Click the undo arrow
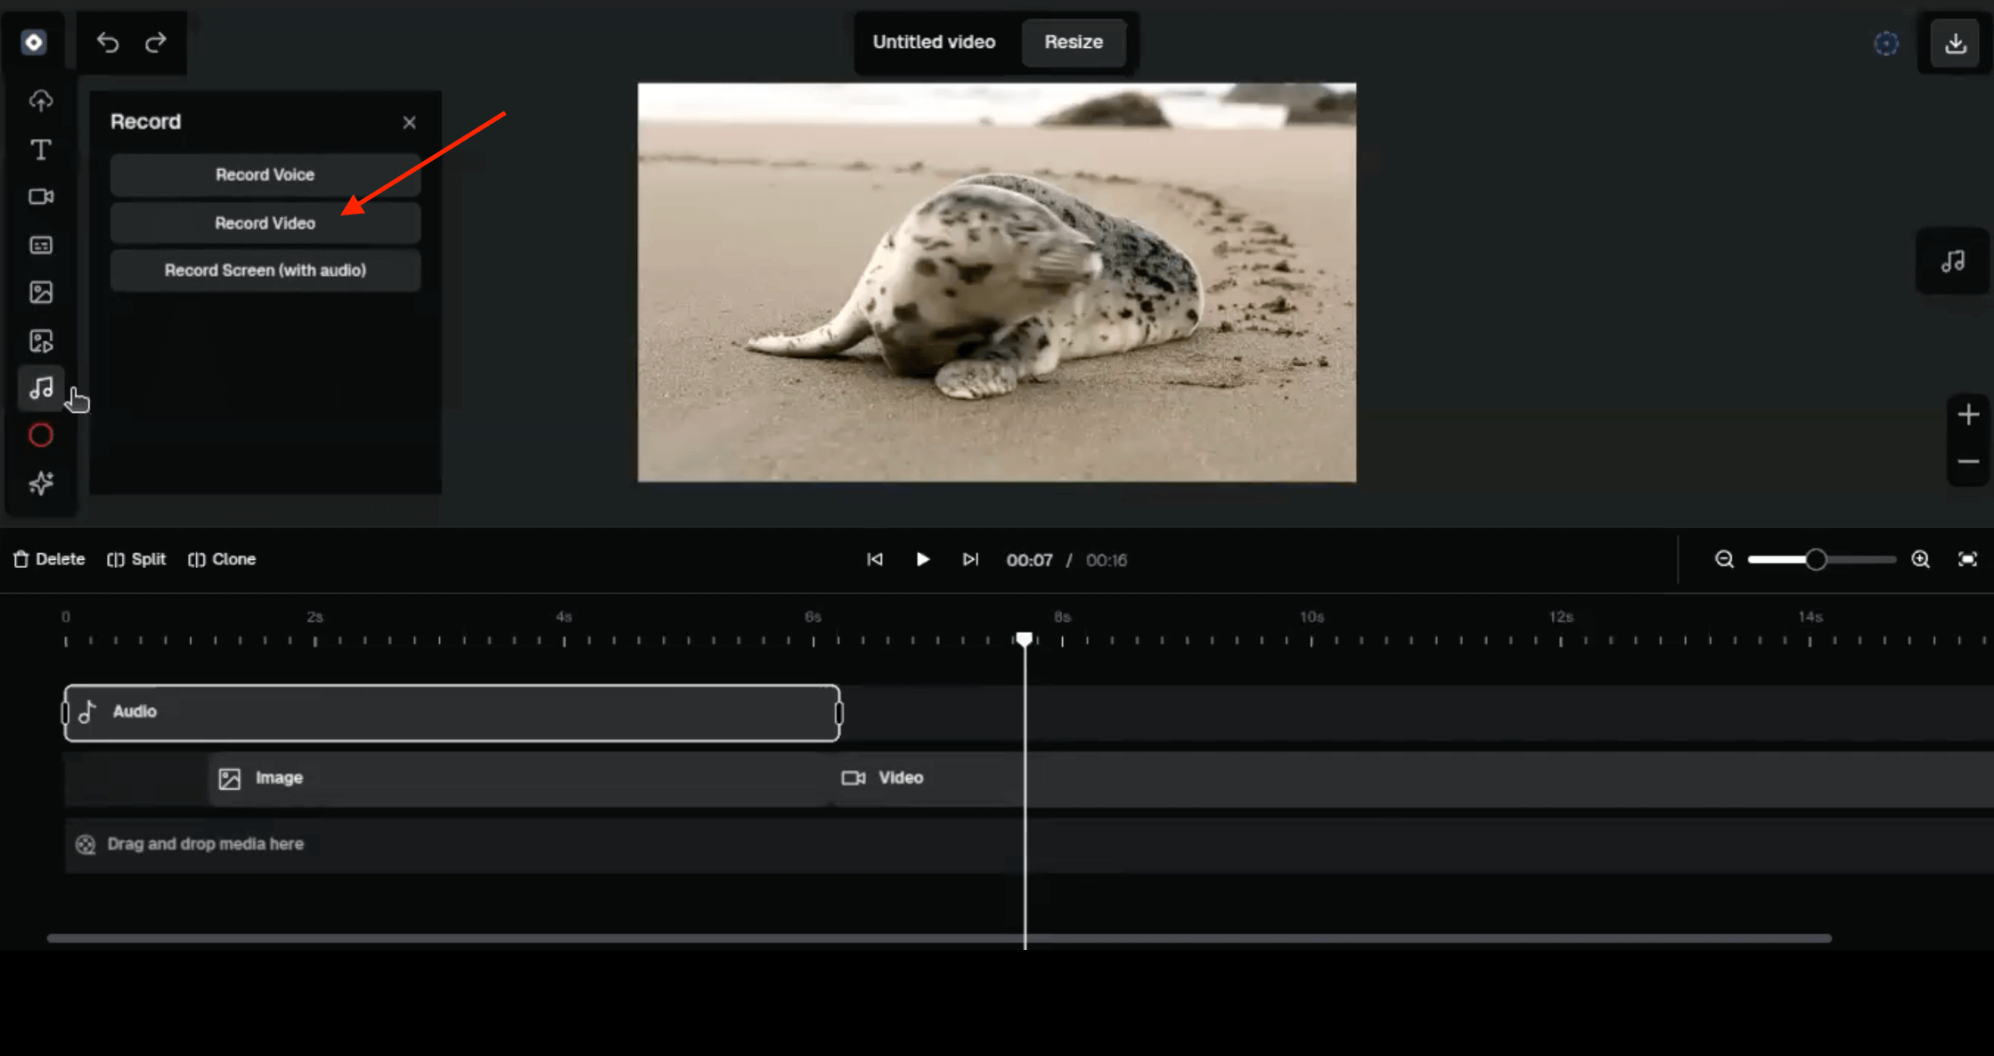This screenshot has height=1056, width=1994. click(x=108, y=42)
